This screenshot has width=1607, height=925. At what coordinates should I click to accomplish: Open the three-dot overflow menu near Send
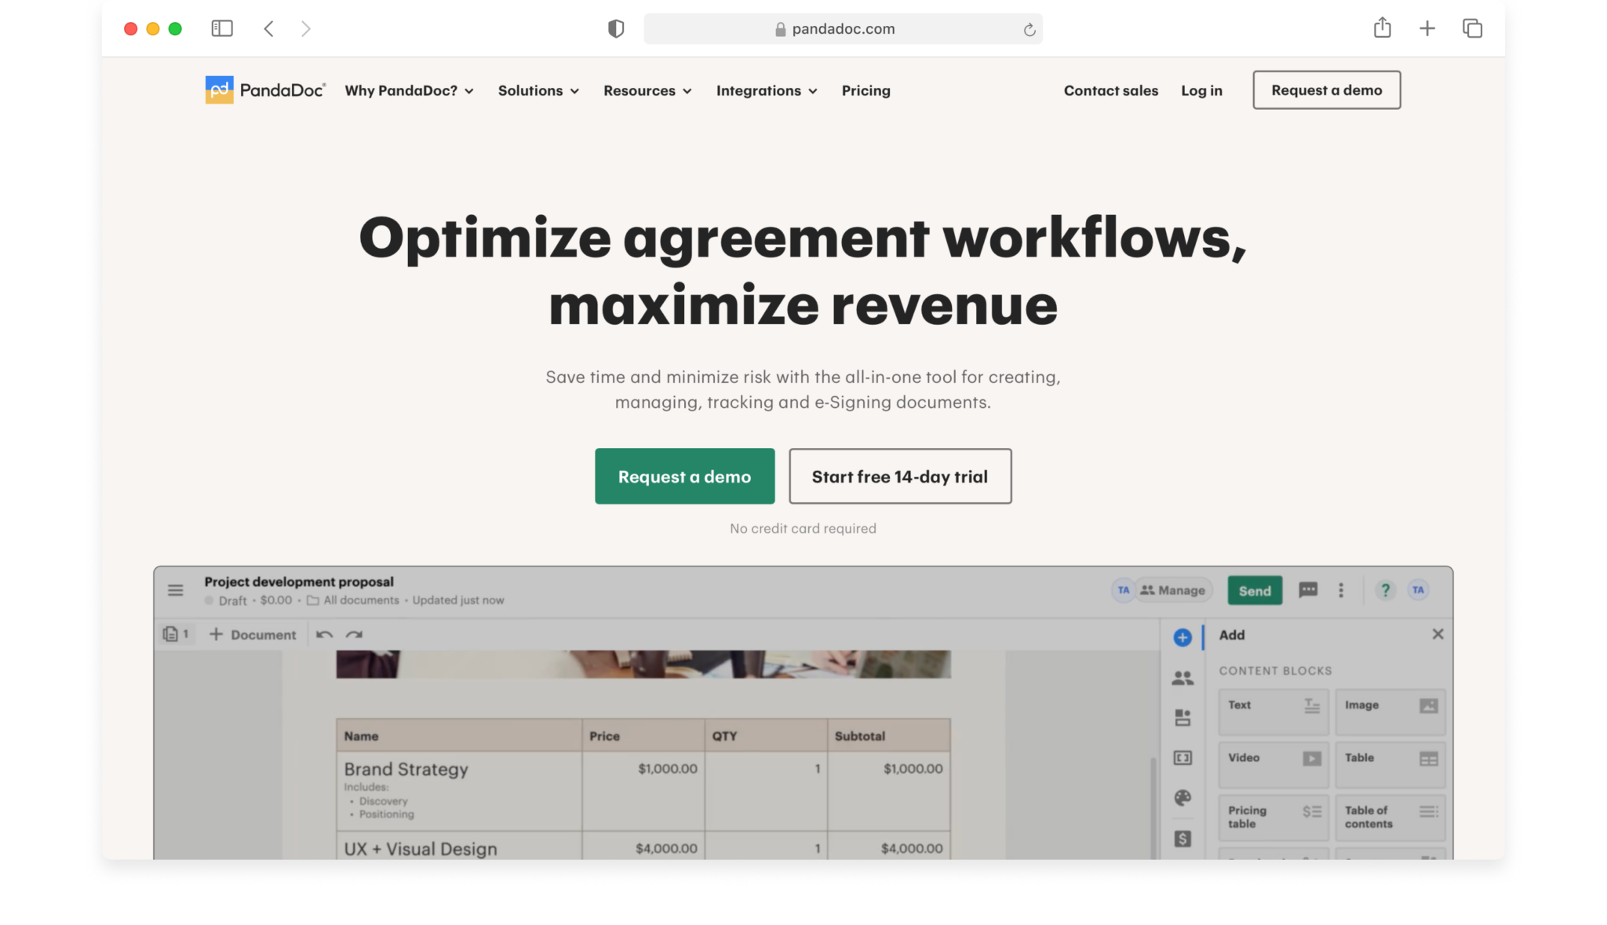[1342, 590]
